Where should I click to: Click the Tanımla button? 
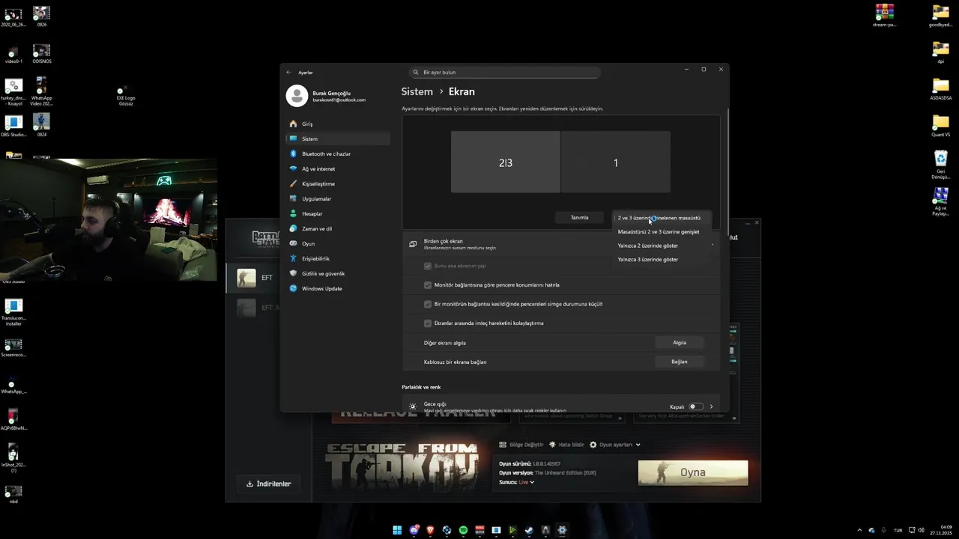(x=580, y=218)
